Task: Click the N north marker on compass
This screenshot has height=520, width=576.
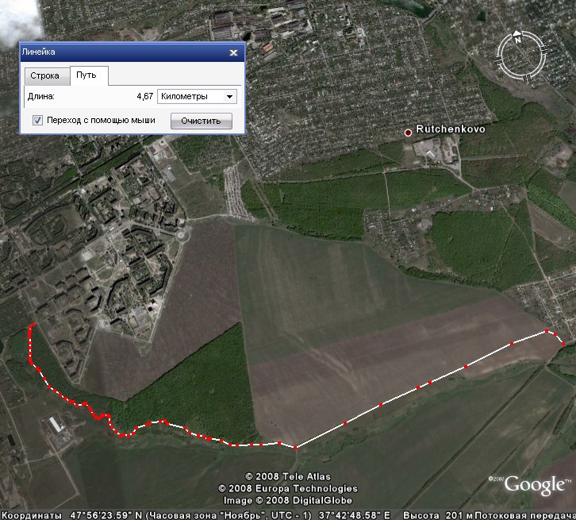Action: [x=517, y=38]
